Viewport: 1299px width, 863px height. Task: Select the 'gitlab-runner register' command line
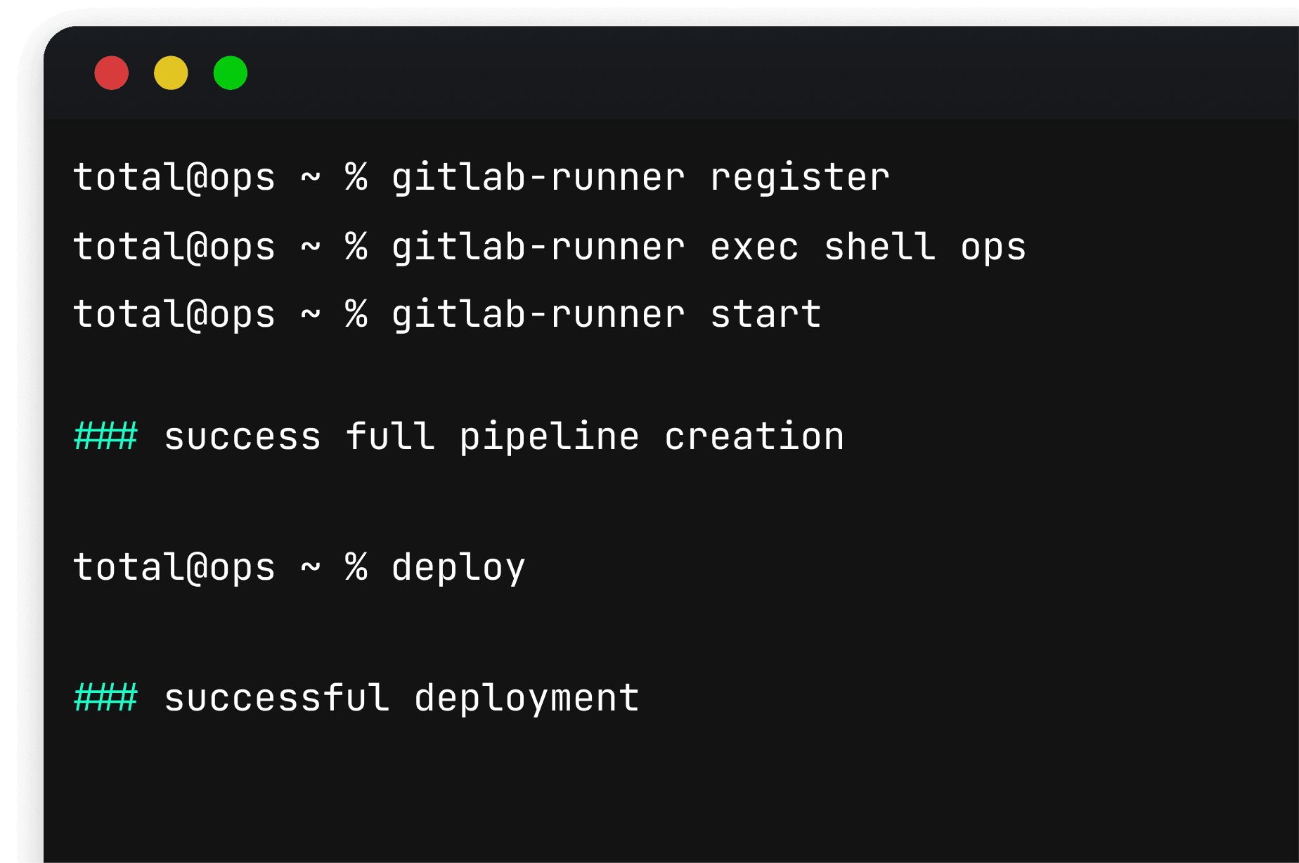[482, 177]
